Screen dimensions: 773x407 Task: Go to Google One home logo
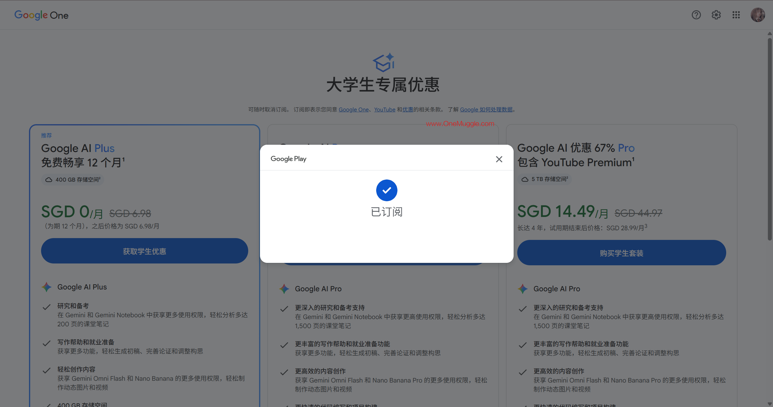pos(41,15)
